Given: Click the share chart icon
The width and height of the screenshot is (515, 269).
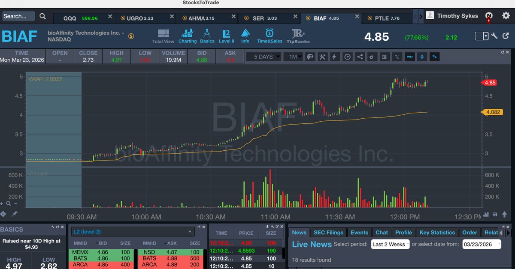Looking at the screenshot, I should pos(360,57).
